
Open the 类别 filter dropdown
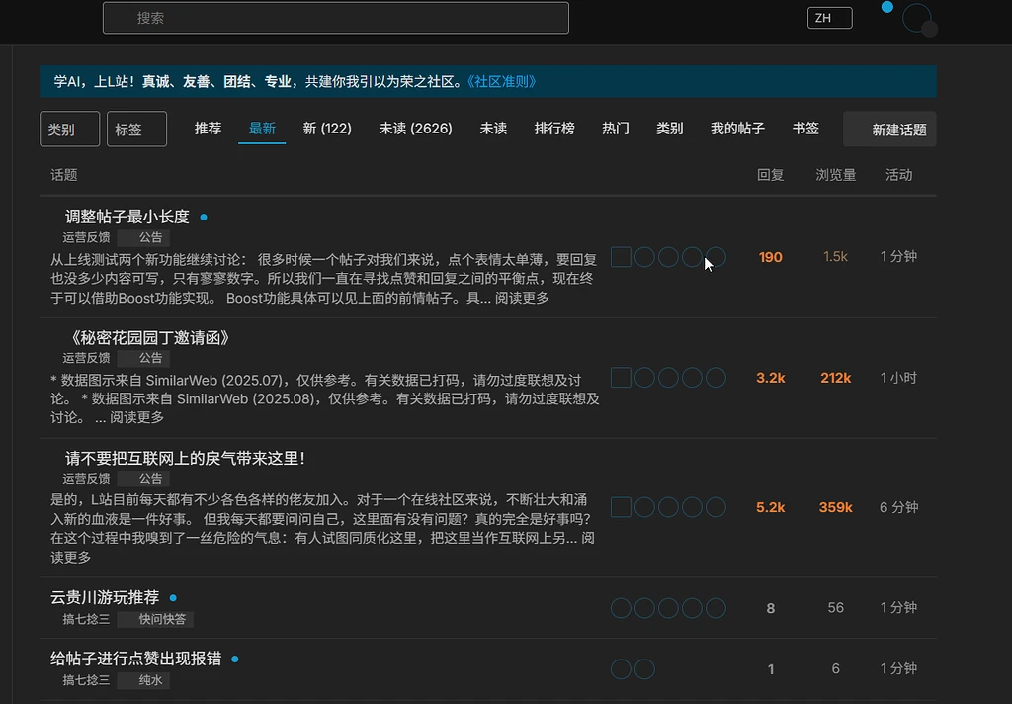(70, 130)
